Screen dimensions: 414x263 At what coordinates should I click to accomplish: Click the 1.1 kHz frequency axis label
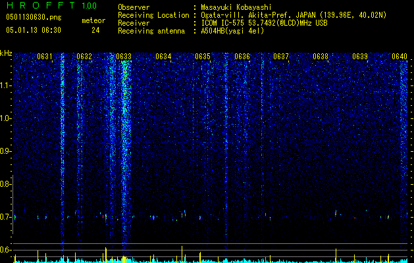point(5,85)
